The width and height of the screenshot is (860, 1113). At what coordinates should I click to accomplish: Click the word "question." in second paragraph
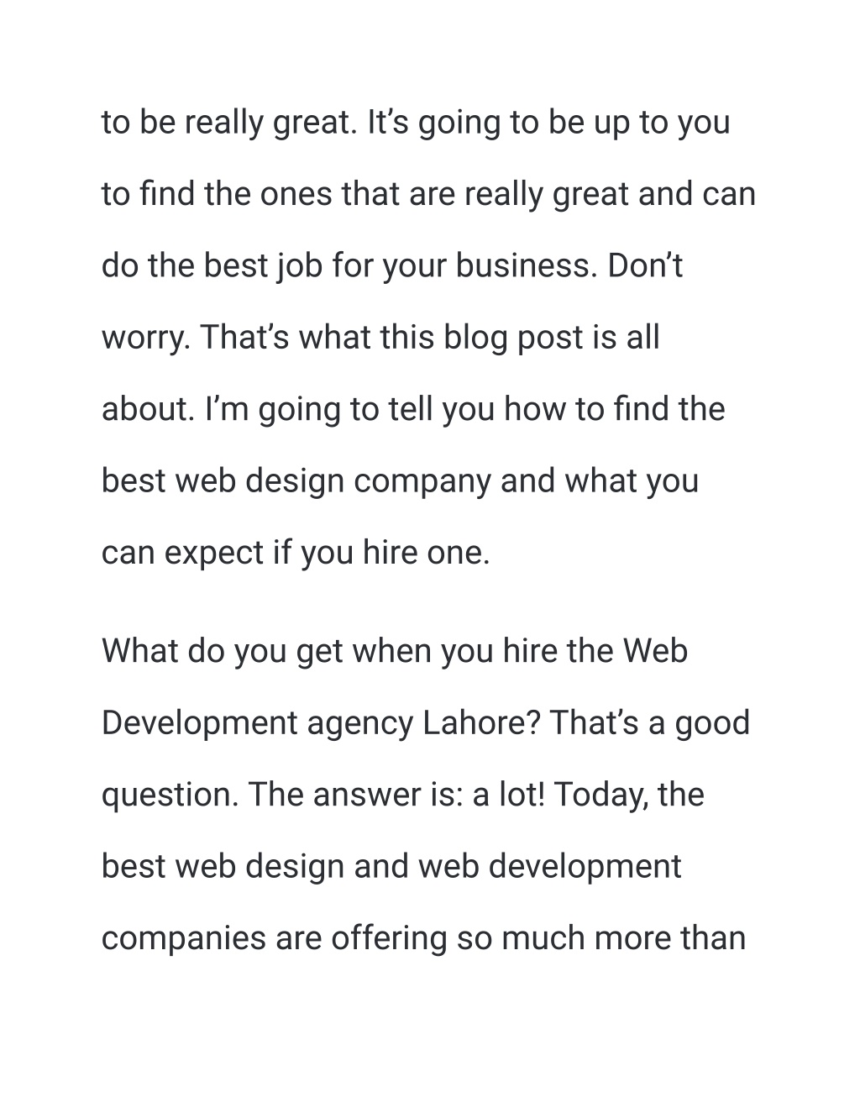[x=170, y=795]
